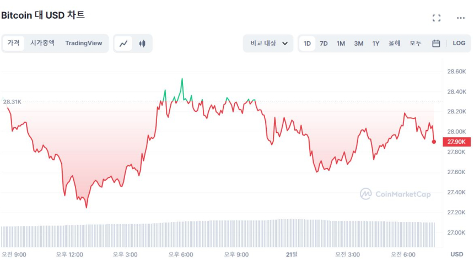474x260 pixels.
Task: Enter fullscreen chart mode
Action: [x=437, y=18]
